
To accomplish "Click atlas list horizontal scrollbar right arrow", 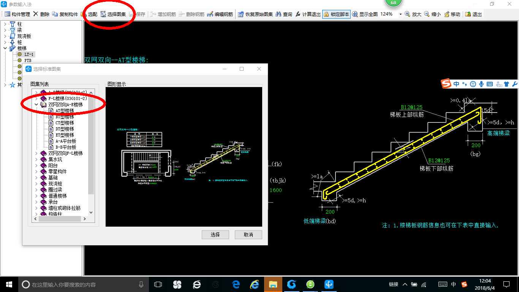I will pyautogui.click(x=85, y=219).
